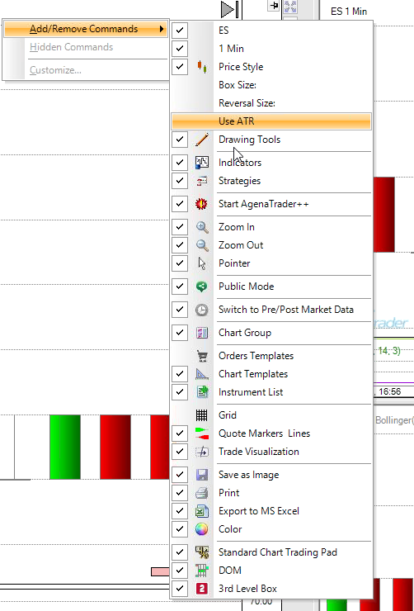Viewport: 414px width, 611px height.
Task: Click the Drawing Tools pencil icon
Action: [x=201, y=140]
